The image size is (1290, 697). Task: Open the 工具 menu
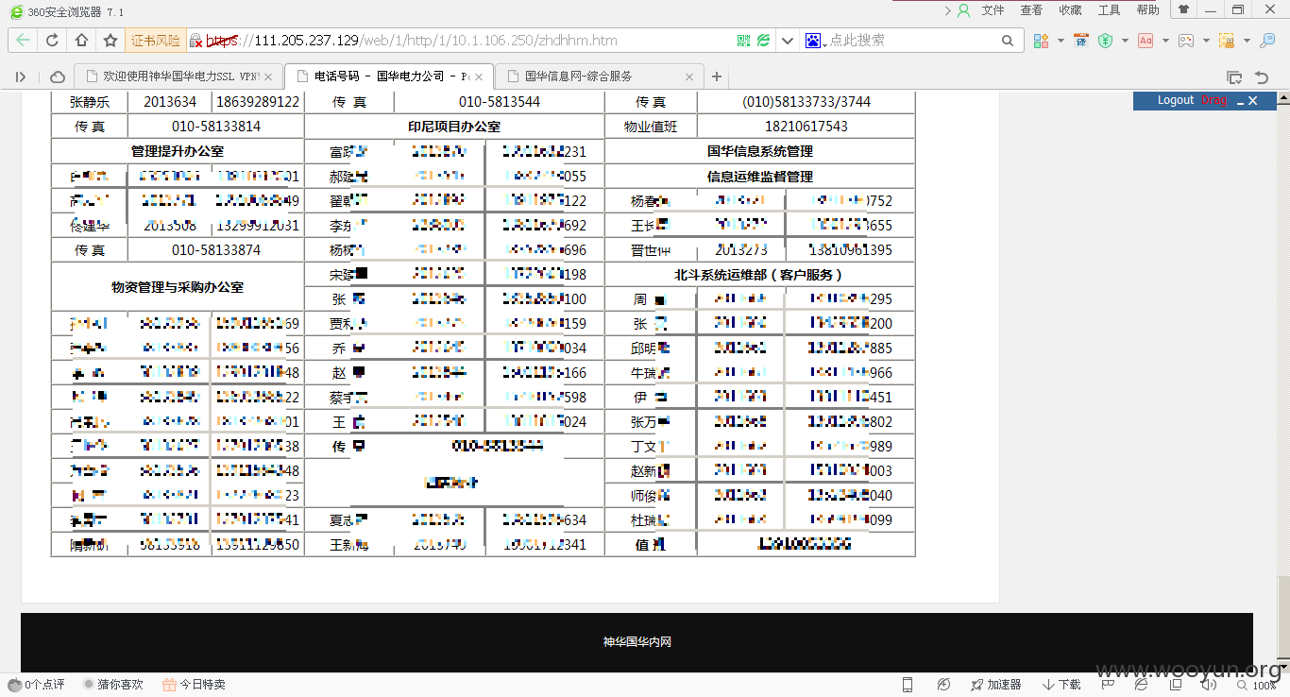click(1109, 10)
